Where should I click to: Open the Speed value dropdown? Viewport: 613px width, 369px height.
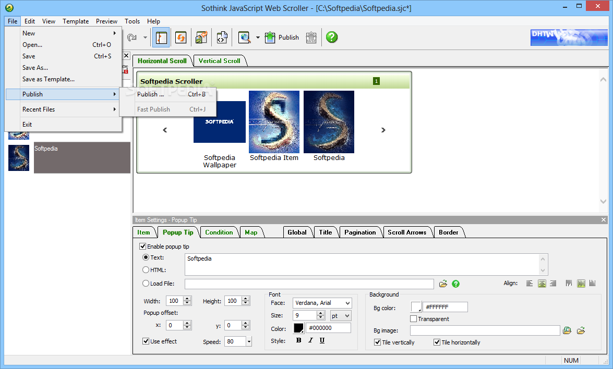click(x=249, y=342)
